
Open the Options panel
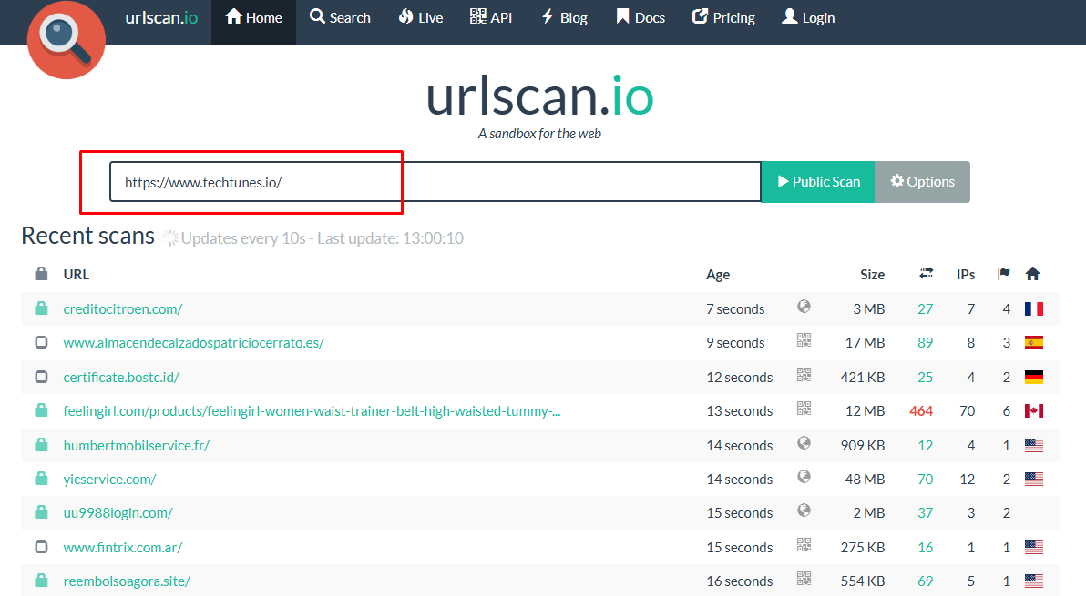pos(922,181)
